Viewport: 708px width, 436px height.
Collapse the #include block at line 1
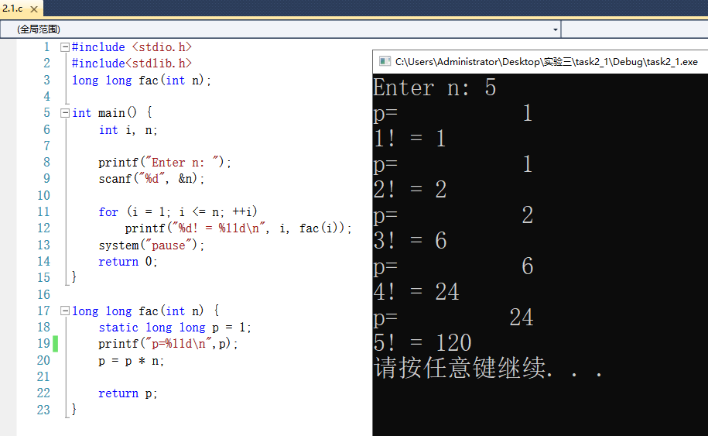coord(64,47)
